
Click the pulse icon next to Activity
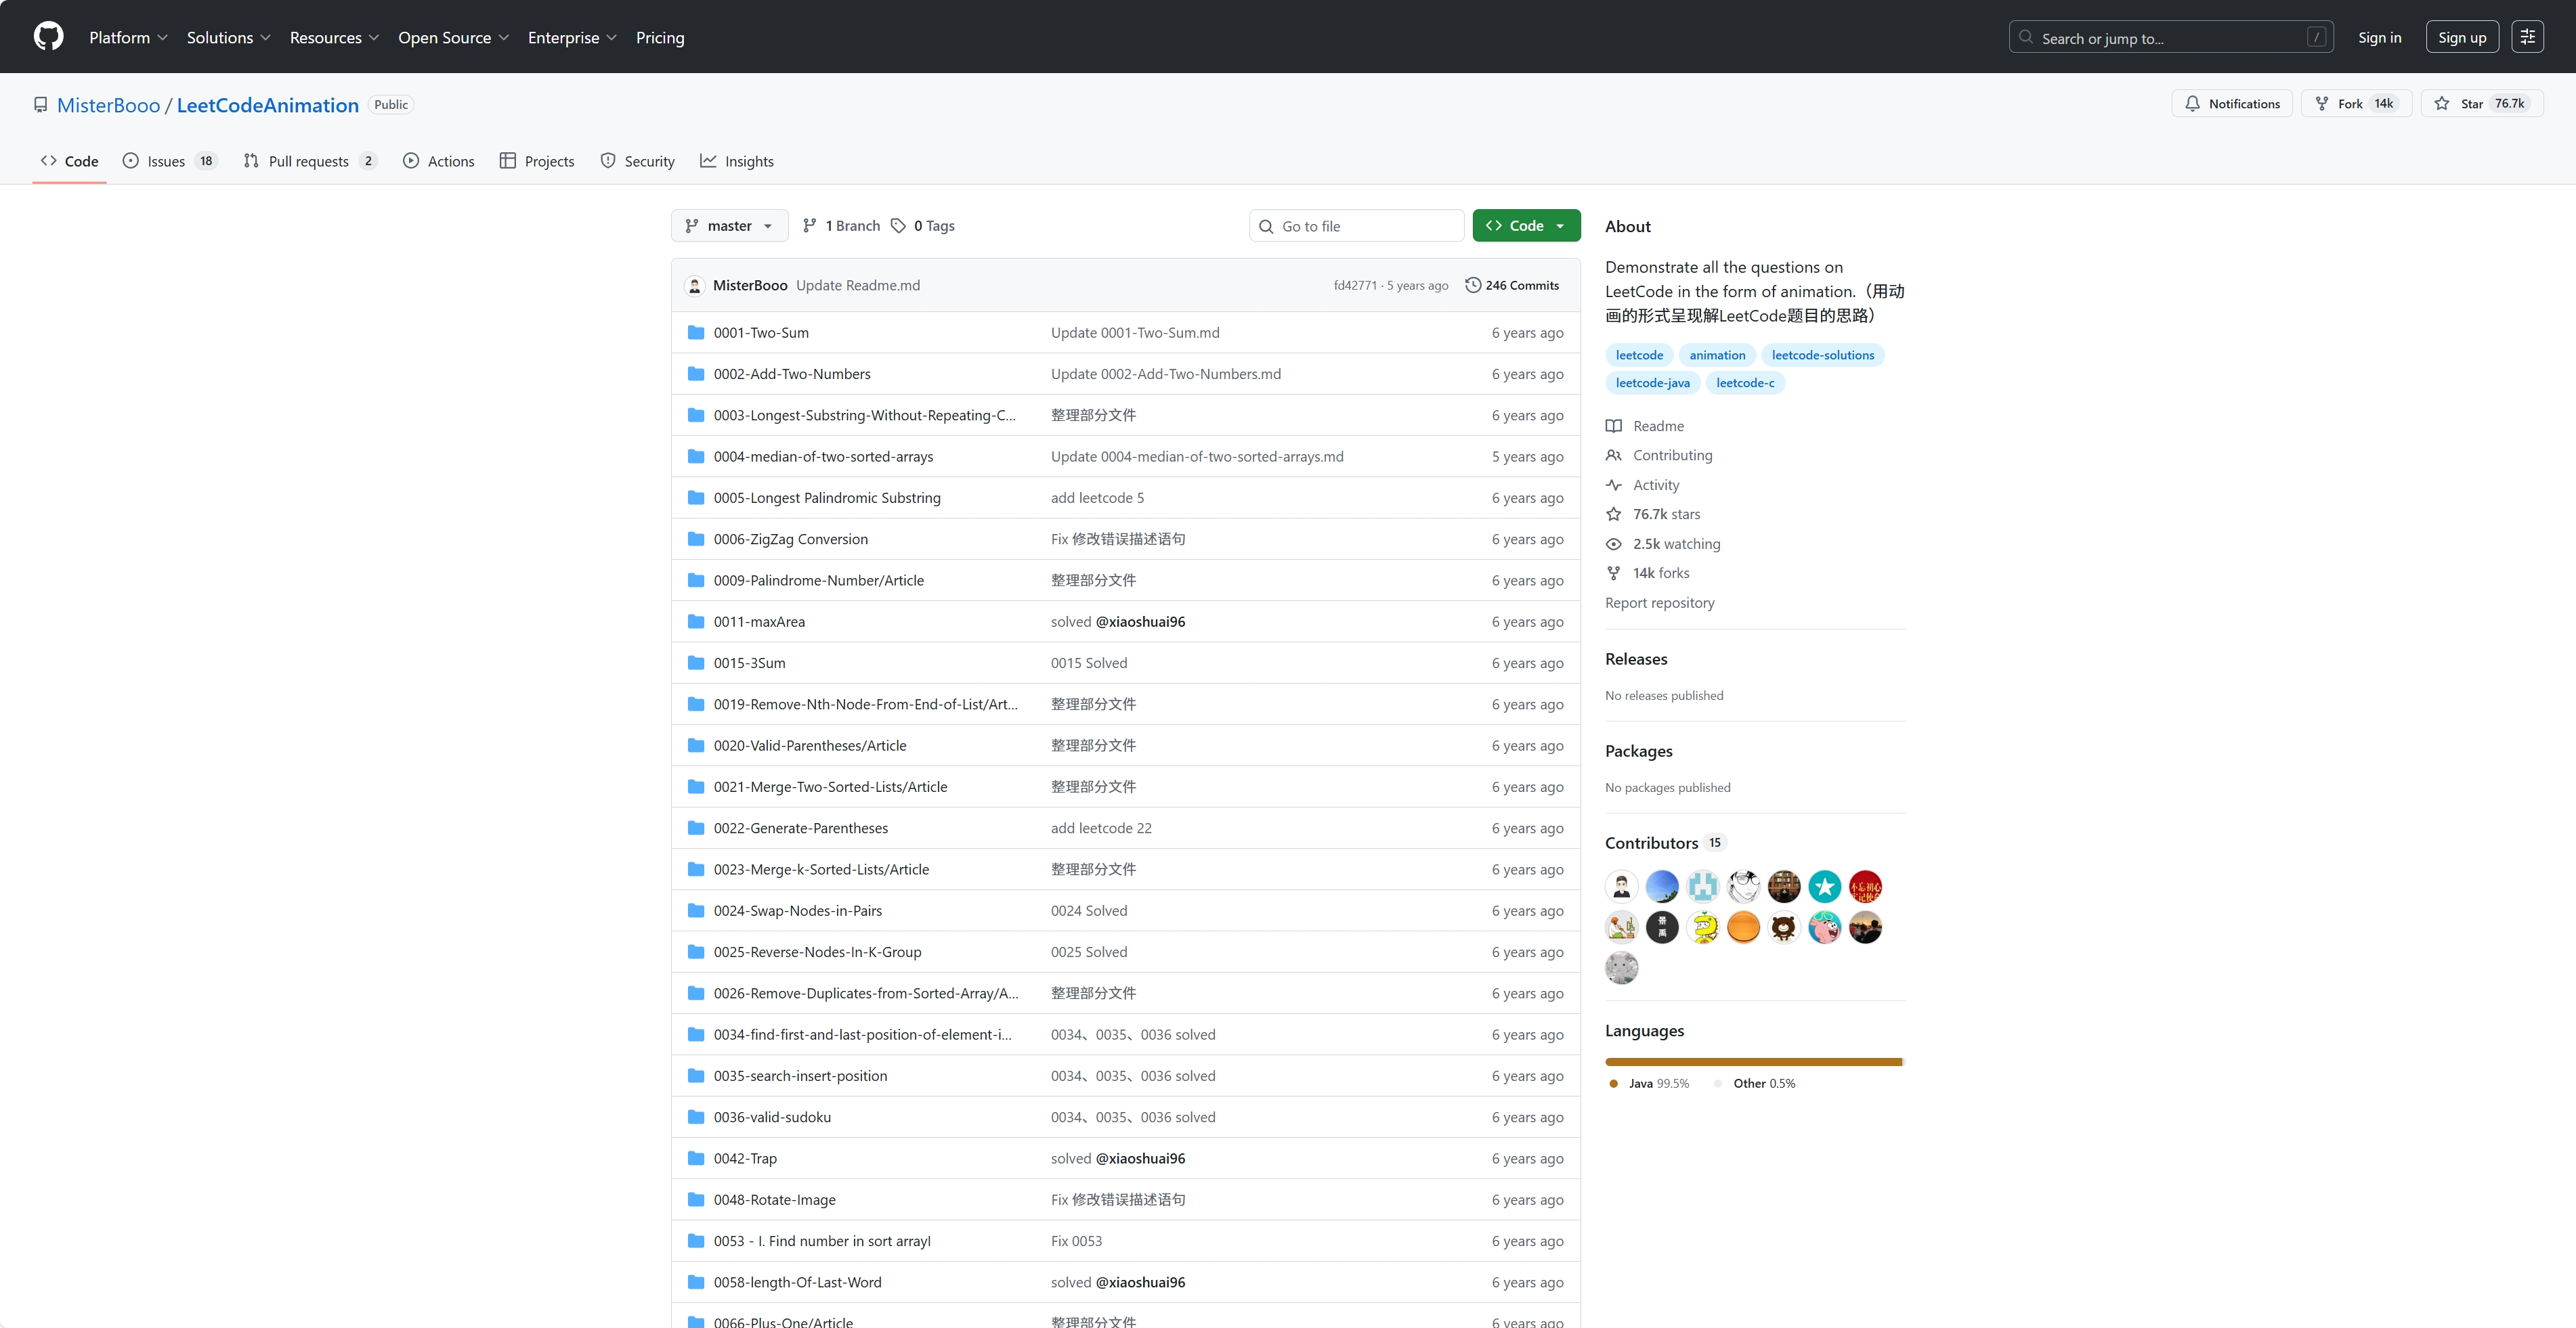coord(1614,485)
